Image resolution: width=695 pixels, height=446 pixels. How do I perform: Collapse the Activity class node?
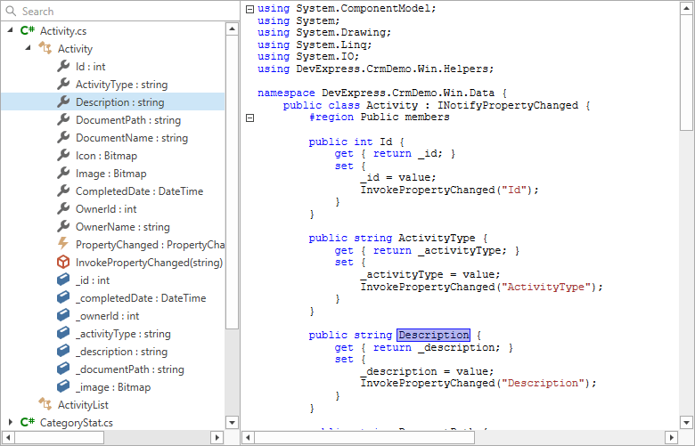click(x=28, y=48)
